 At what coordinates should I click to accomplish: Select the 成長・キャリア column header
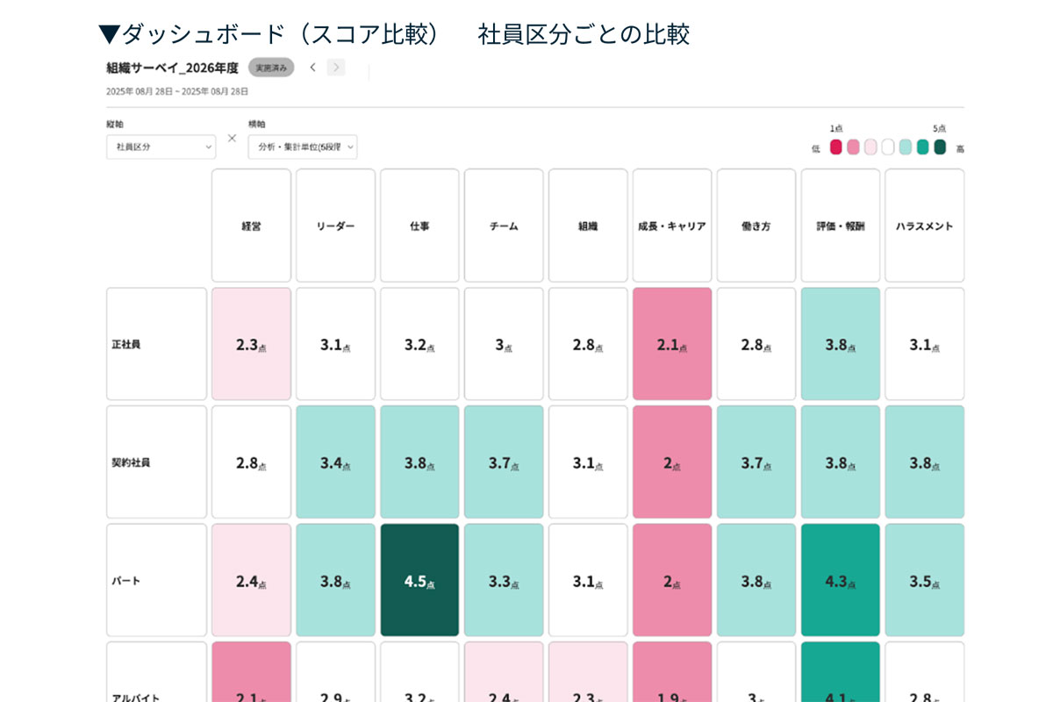[x=672, y=226]
